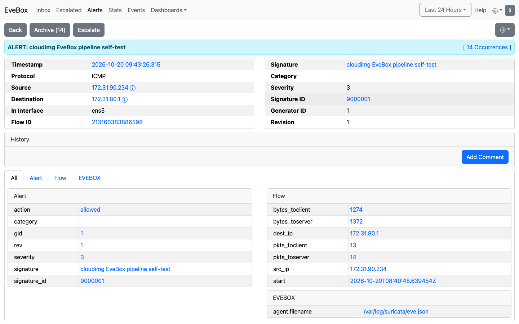Select the All tab
Image resolution: width=519 pixels, height=324 pixels.
point(14,178)
